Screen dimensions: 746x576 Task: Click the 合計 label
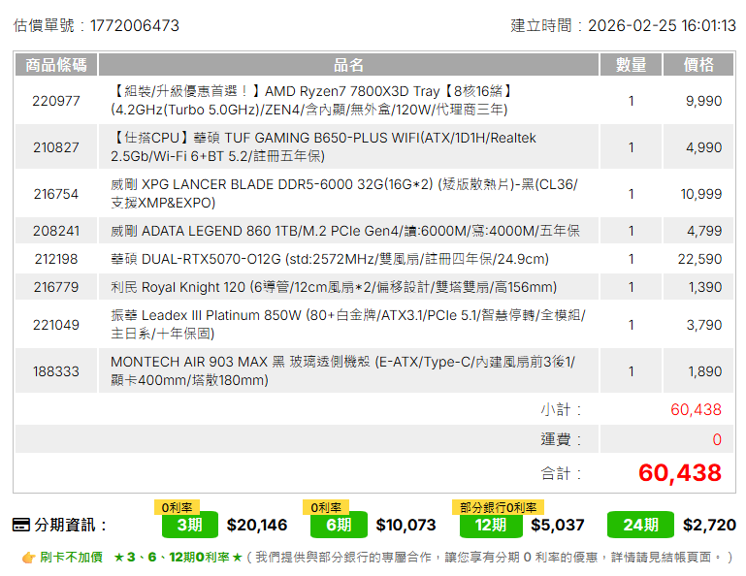561,474
